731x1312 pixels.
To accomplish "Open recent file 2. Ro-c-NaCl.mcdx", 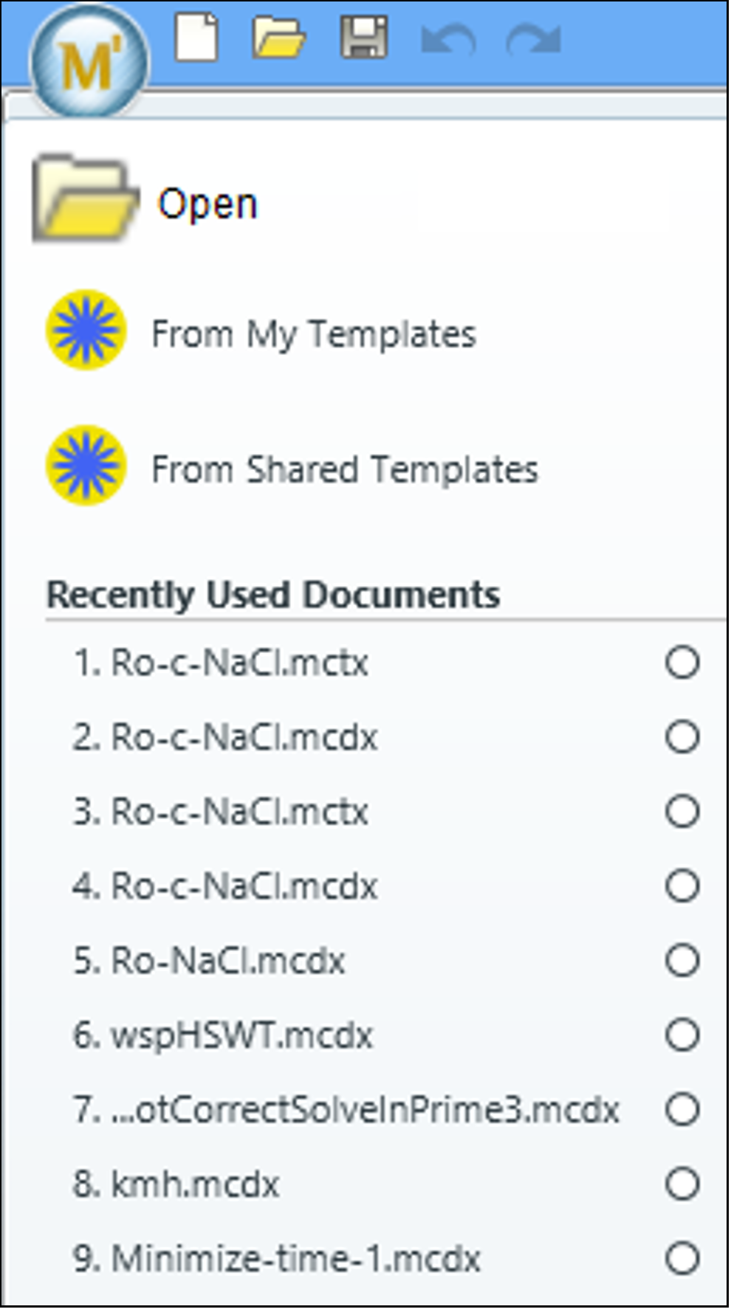I will [225, 737].
